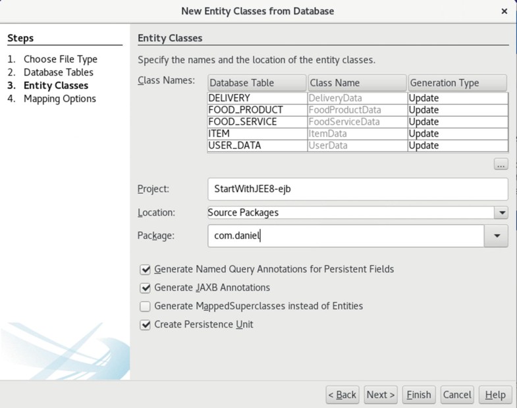Select the DELIVERY table cell

point(258,98)
